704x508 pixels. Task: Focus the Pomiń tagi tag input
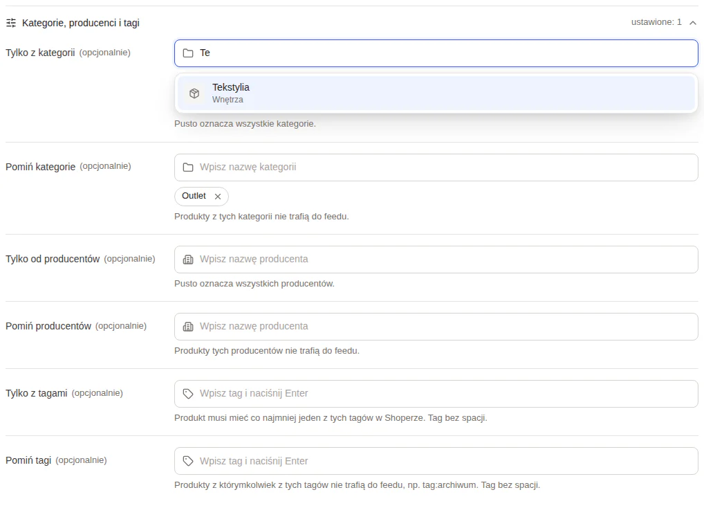coord(436,461)
